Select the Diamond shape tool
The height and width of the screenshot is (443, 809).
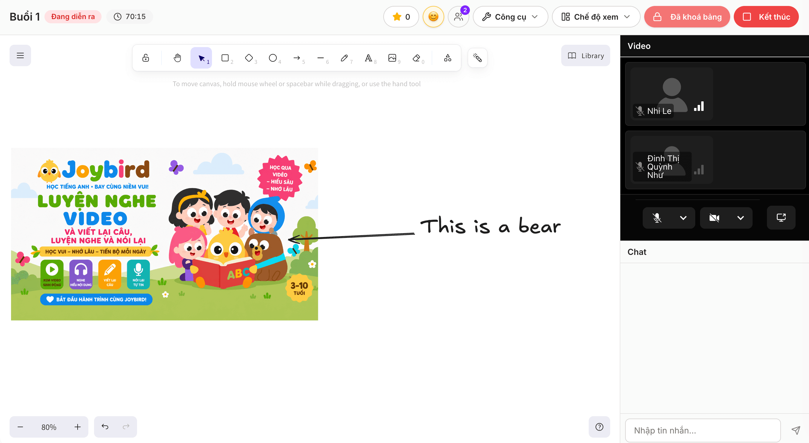pyautogui.click(x=249, y=58)
